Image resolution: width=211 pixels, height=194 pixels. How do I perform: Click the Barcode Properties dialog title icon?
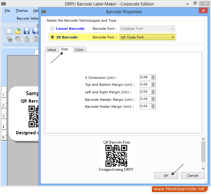[x=44, y=12]
